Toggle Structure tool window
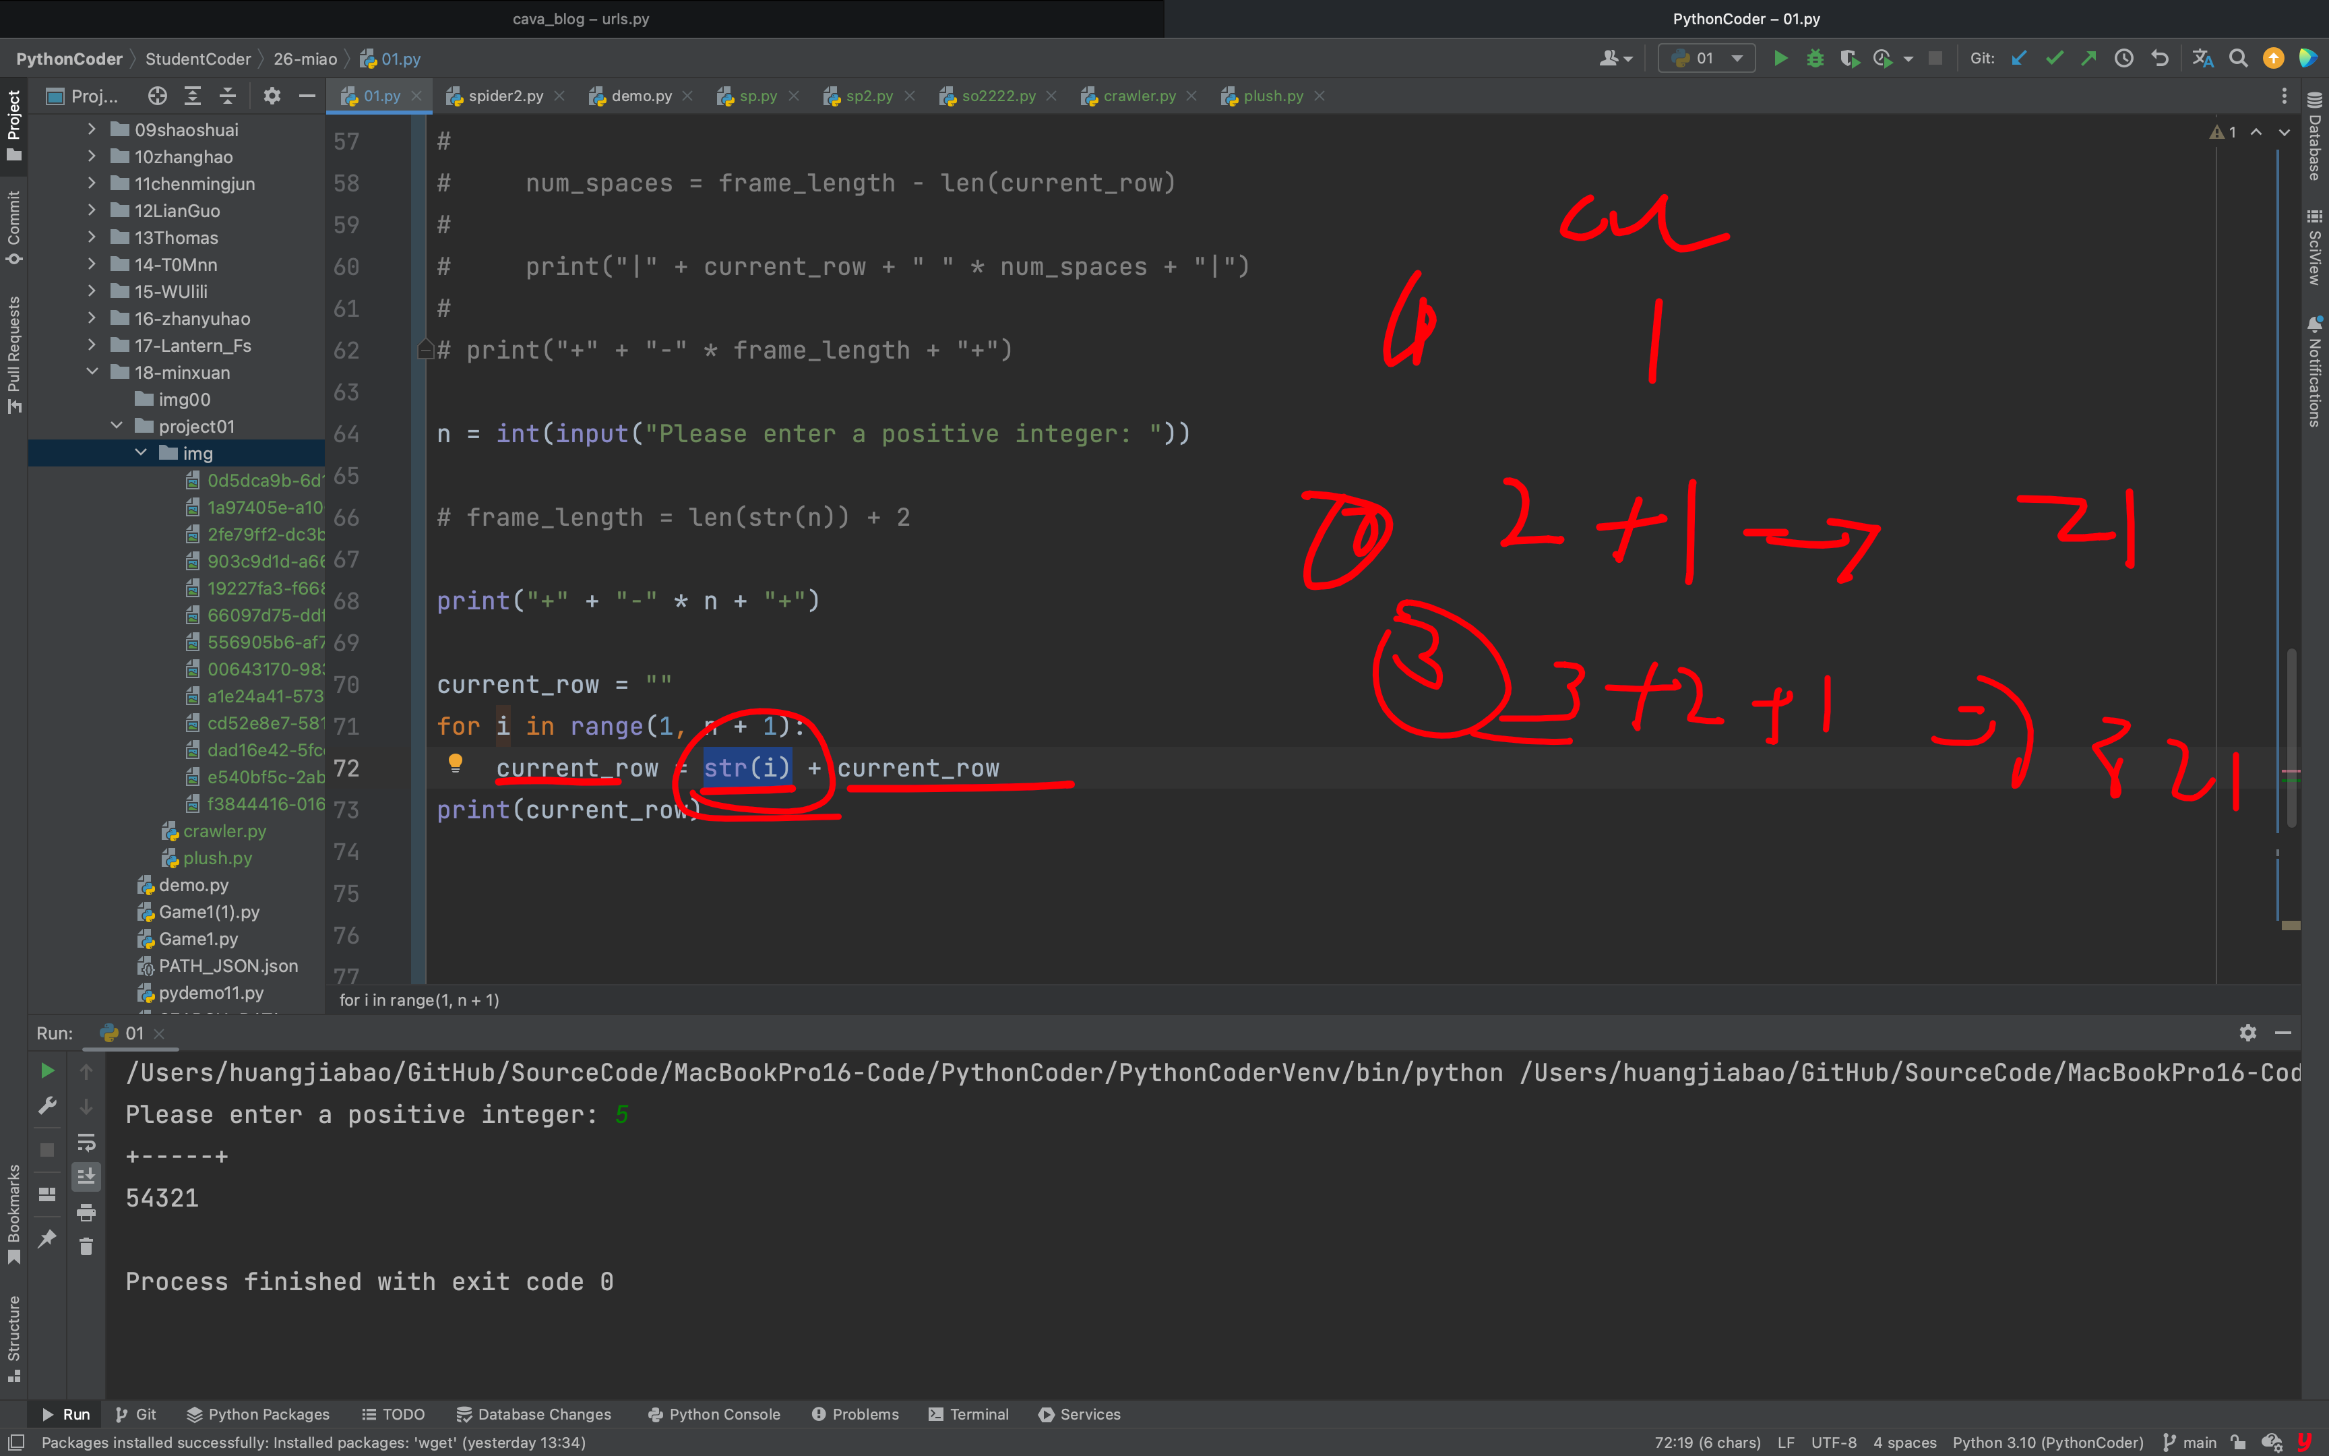The width and height of the screenshot is (2329, 1456). click(x=13, y=1339)
